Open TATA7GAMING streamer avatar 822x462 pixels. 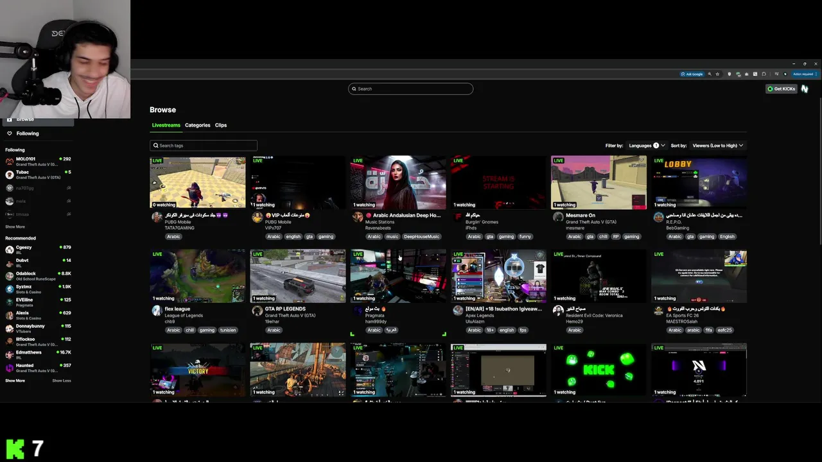tap(157, 218)
